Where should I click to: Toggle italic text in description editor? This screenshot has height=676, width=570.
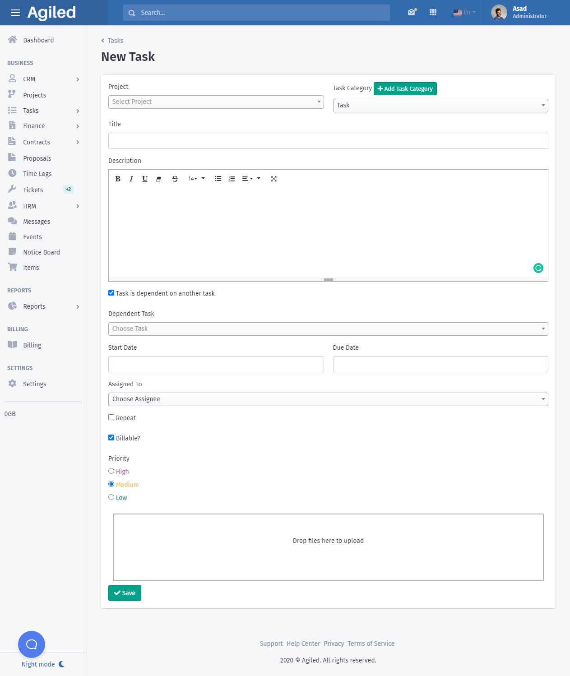131,179
